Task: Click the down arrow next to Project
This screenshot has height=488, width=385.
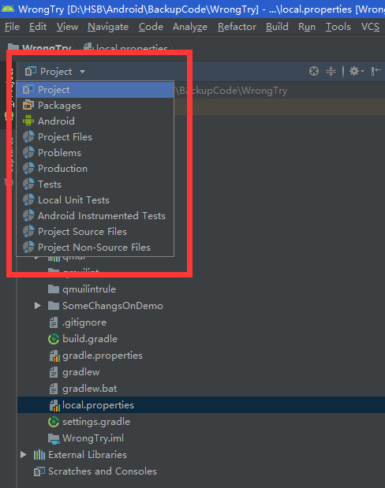Action: [82, 72]
